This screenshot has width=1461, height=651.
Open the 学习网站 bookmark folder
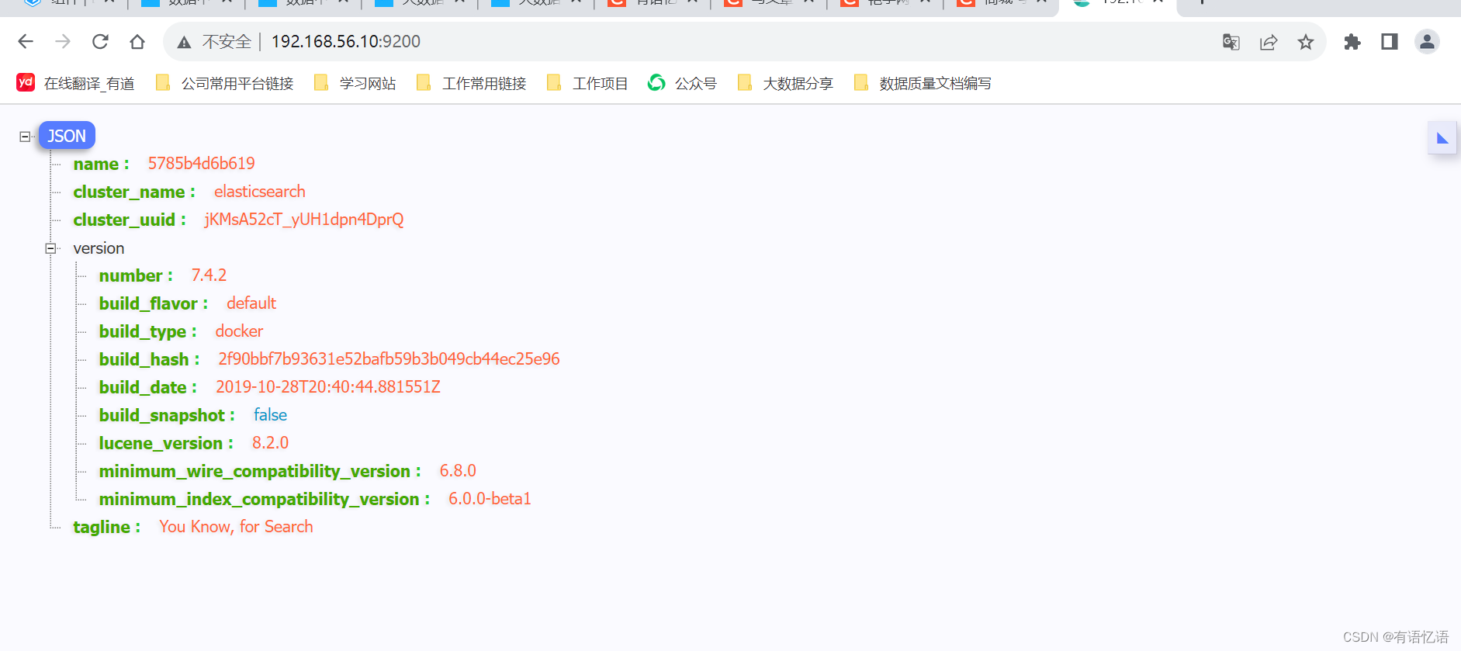point(355,83)
